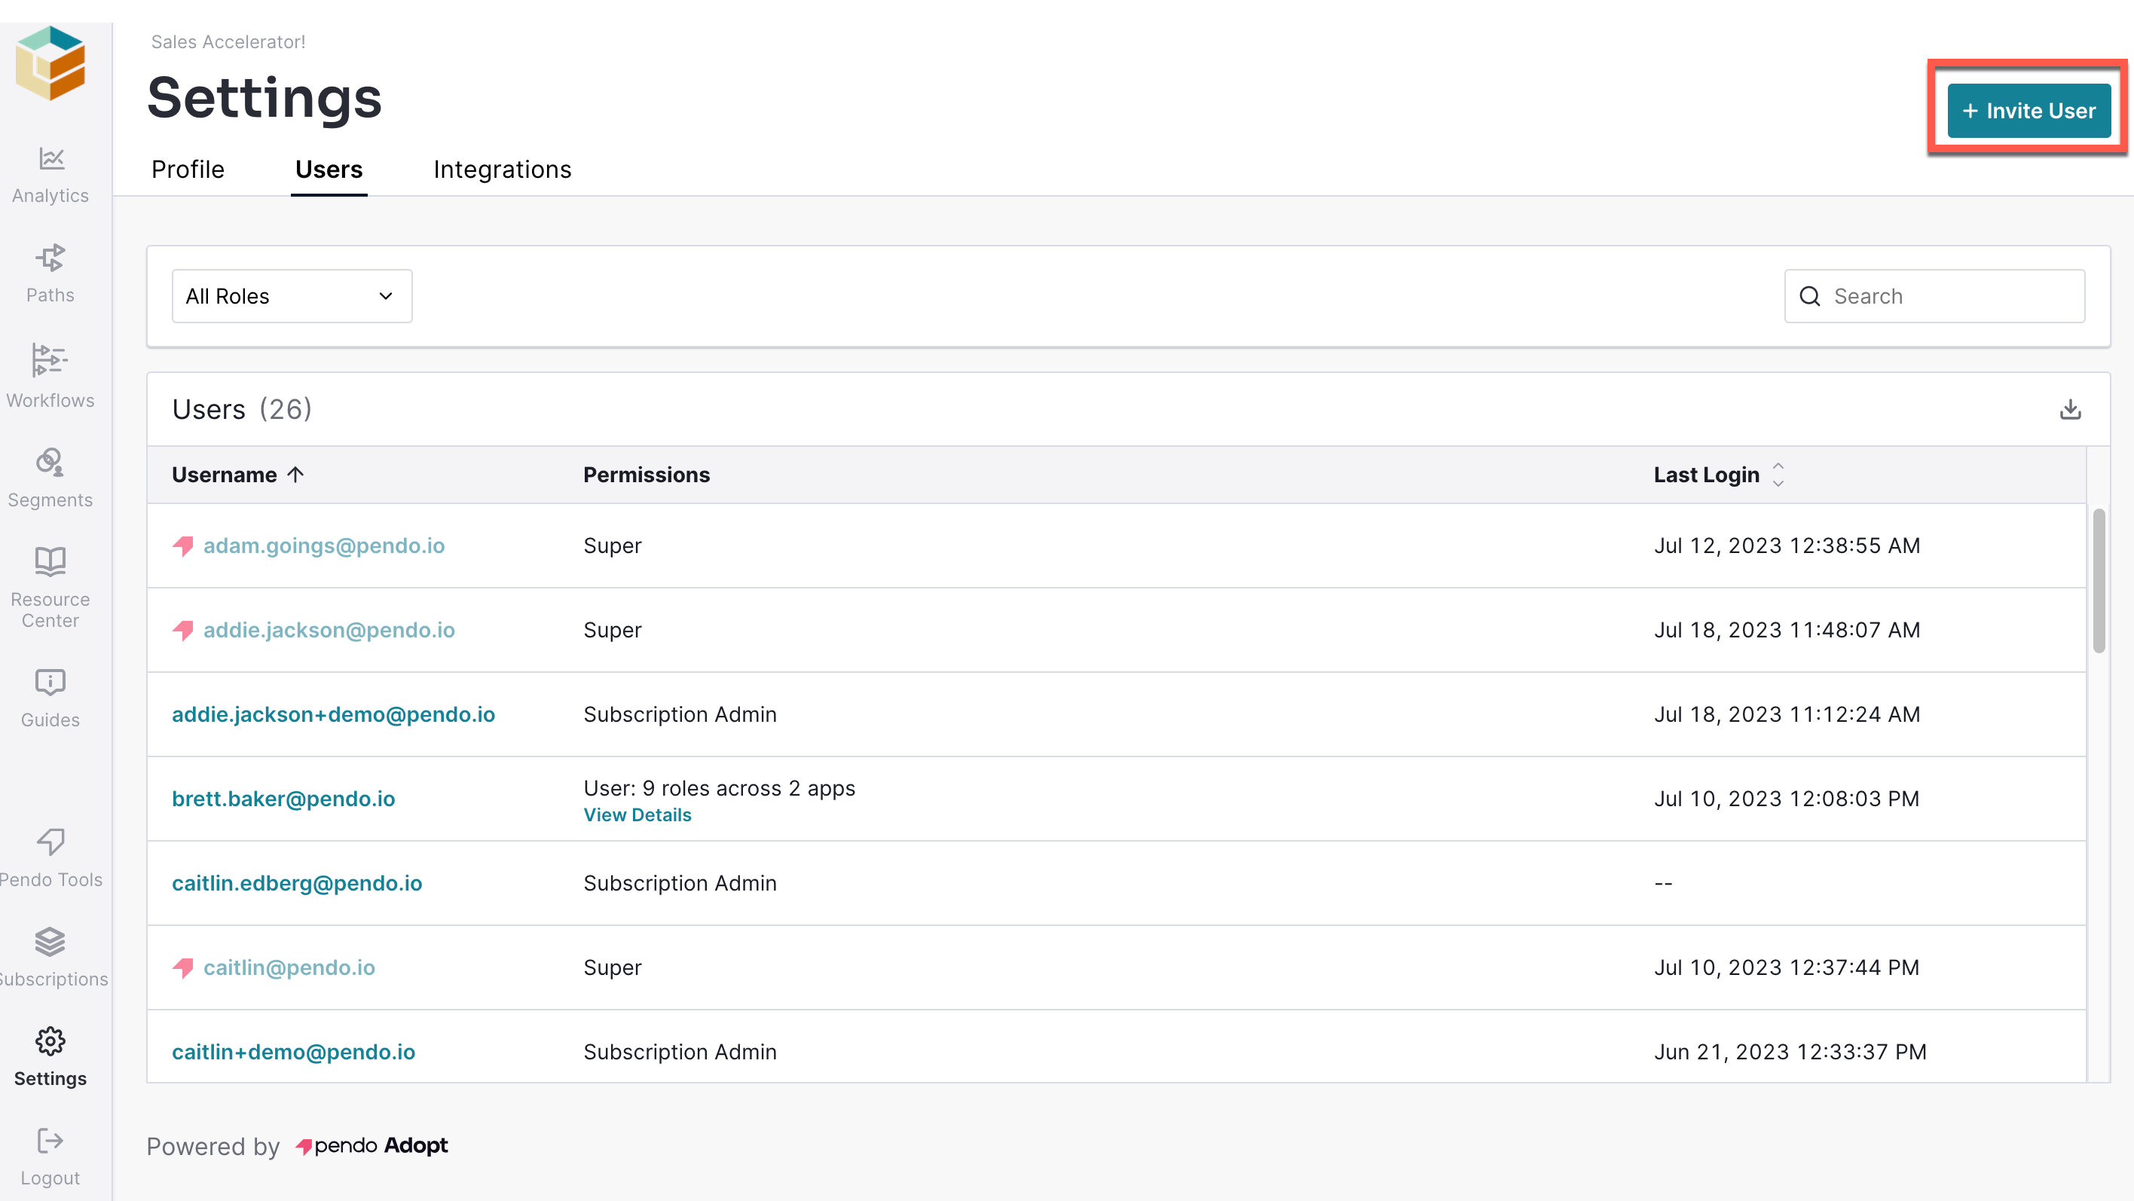Image resolution: width=2134 pixels, height=1201 pixels.
Task: Open the Resource Center book icon
Action: point(50,561)
